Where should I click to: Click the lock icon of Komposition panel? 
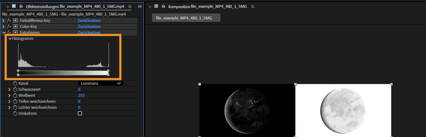click(x=163, y=6)
